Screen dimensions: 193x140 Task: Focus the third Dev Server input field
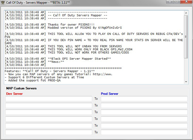tap(49, 112)
